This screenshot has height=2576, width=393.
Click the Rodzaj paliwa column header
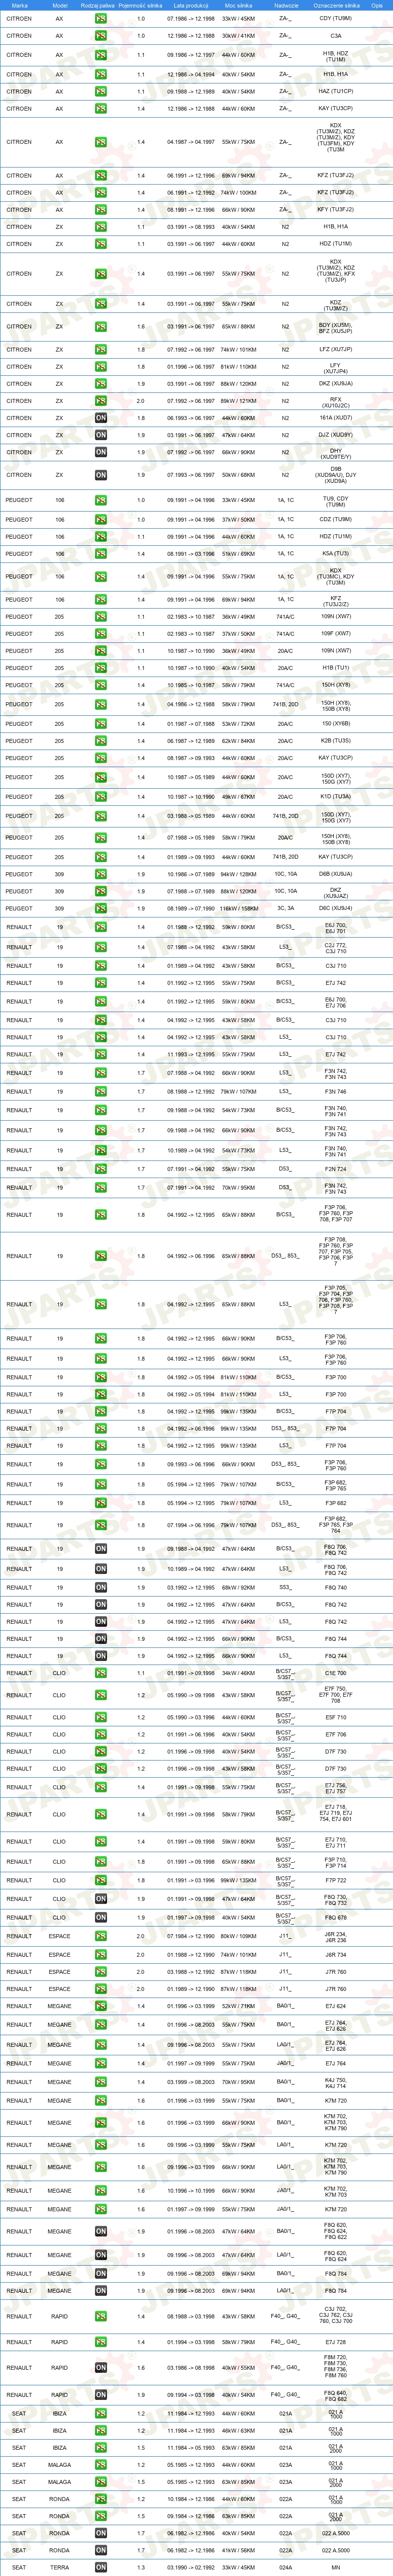(x=97, y=5)
